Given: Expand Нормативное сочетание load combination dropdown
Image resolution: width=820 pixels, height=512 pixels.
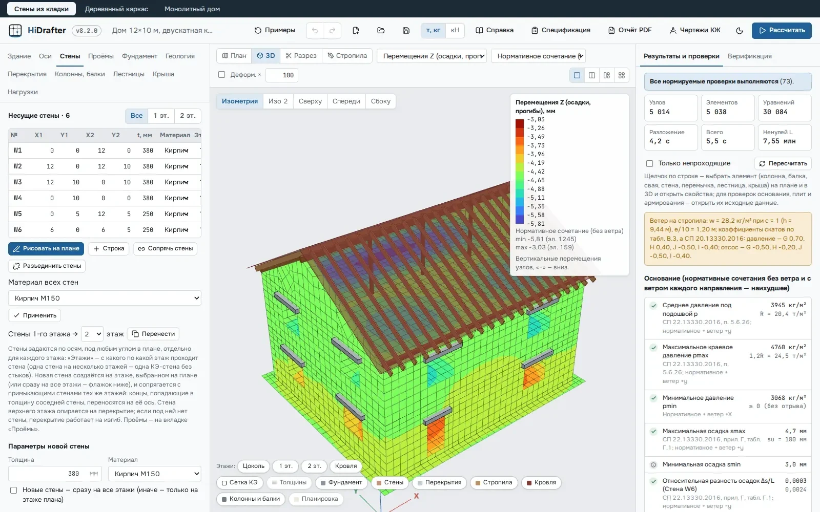Looking at the screenshot, I should [x=538, y=56].
